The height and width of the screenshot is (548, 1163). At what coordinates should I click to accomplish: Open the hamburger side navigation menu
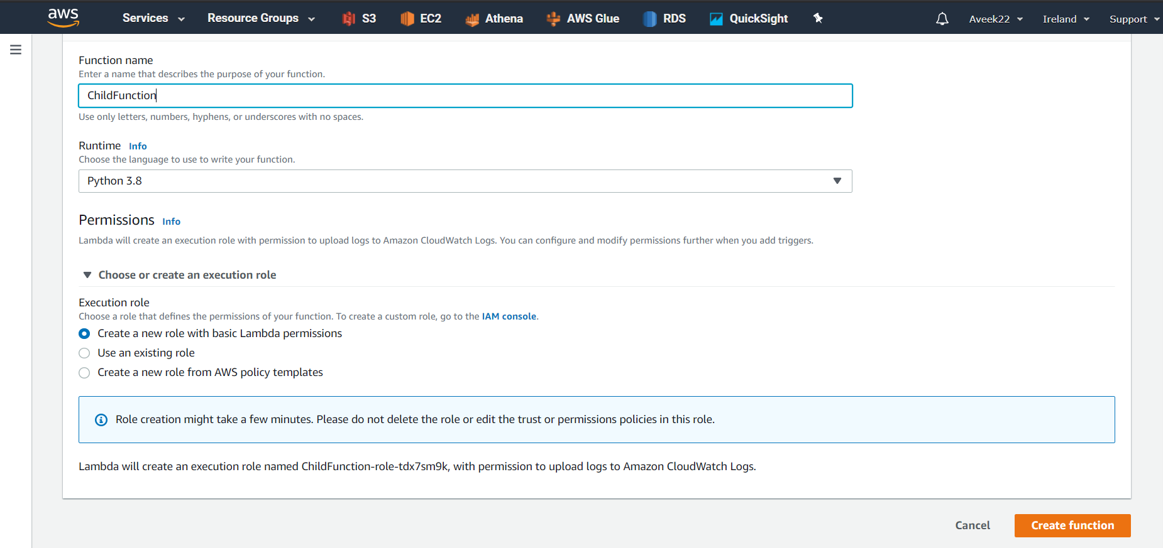(x=16, y=50)
